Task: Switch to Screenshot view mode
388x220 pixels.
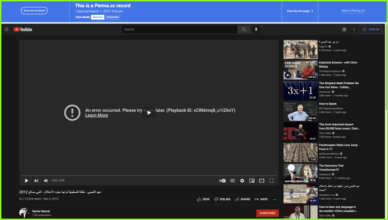Action: [112, 17]
